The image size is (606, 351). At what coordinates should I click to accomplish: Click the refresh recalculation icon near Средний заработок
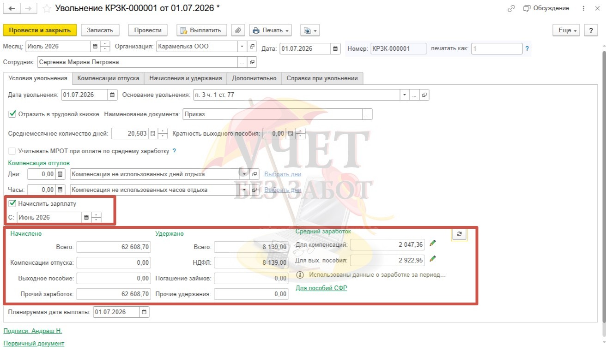click(x=459, y=234)
